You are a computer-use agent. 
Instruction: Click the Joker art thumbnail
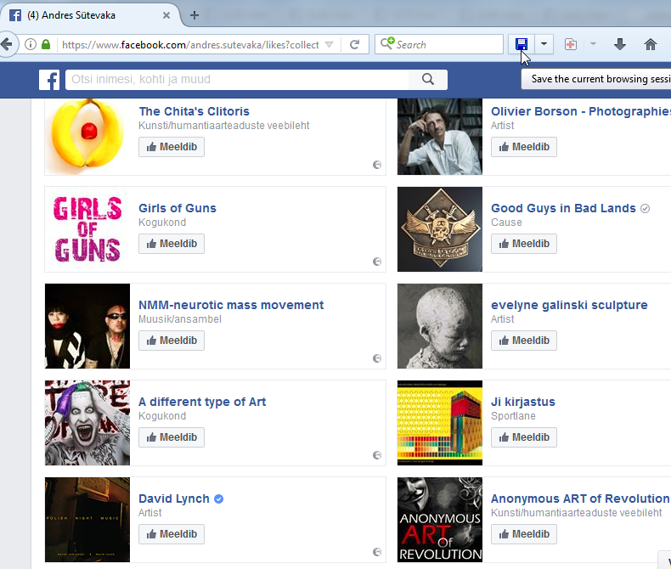(87, 423)
